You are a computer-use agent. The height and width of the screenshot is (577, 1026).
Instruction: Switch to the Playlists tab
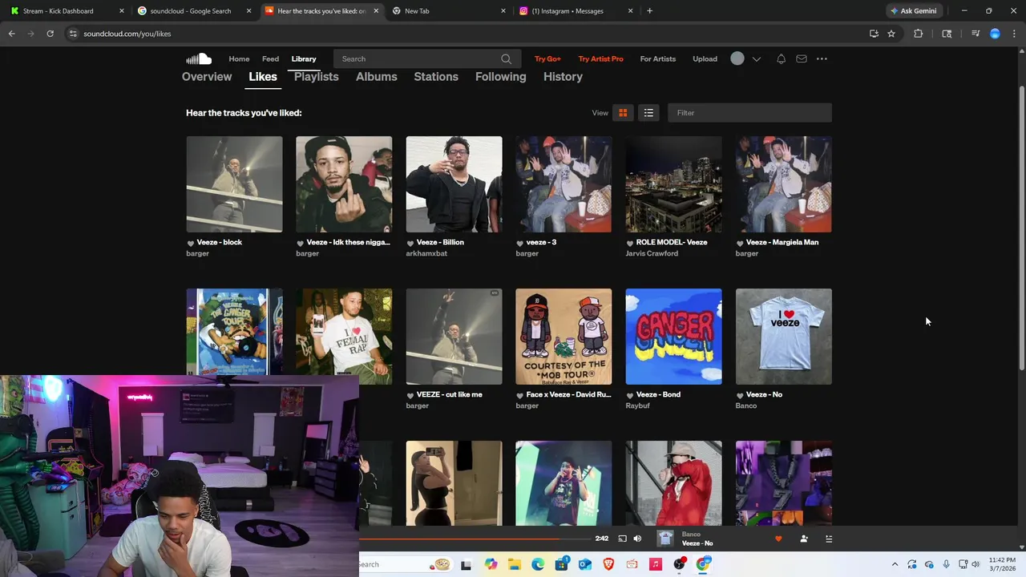pyautogui.click(x=317, y=77)
